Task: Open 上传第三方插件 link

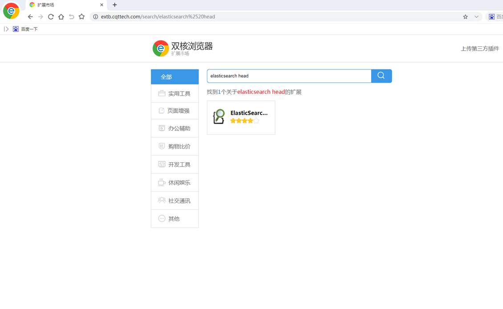Action: 480,48
